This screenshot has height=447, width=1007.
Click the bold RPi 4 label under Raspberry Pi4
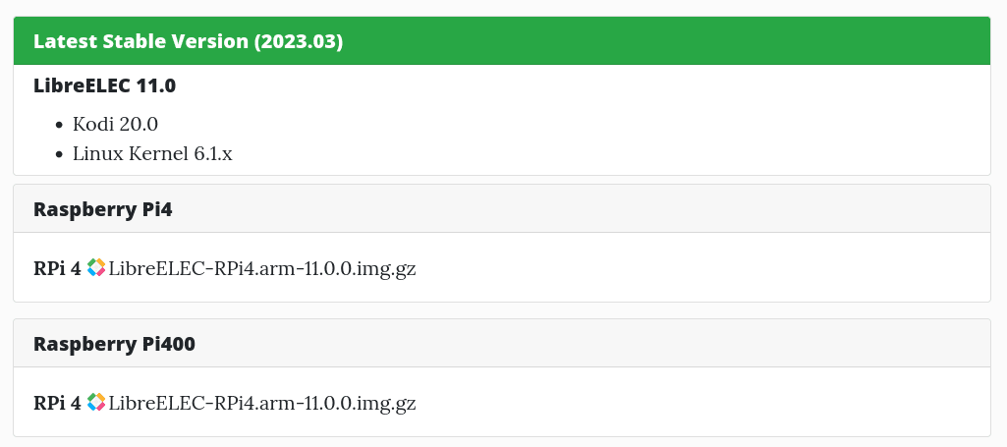57,268
